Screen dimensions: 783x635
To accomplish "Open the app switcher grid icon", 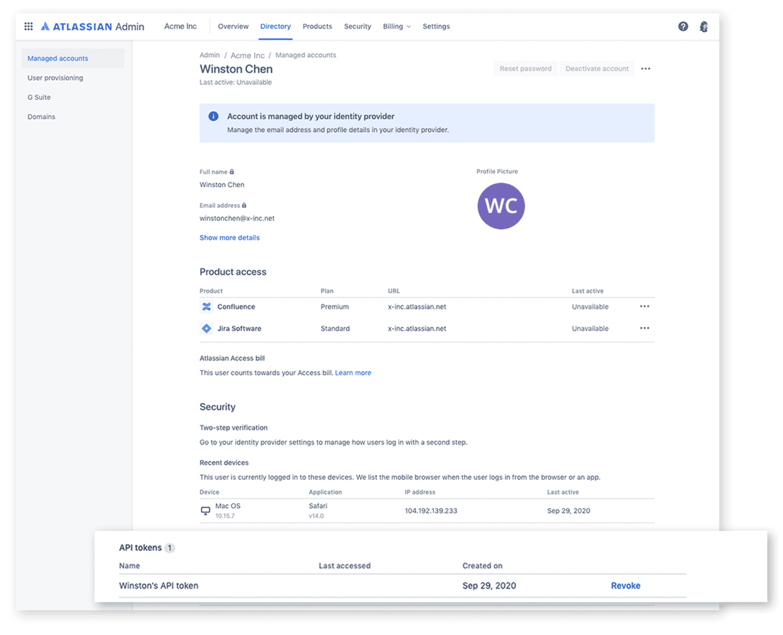I will pos(29,26).
